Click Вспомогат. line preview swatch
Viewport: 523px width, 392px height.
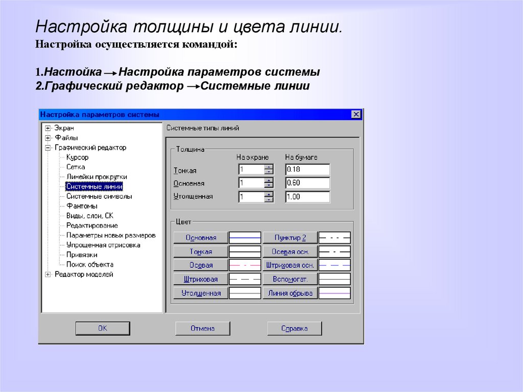click(x=335, y=279)
